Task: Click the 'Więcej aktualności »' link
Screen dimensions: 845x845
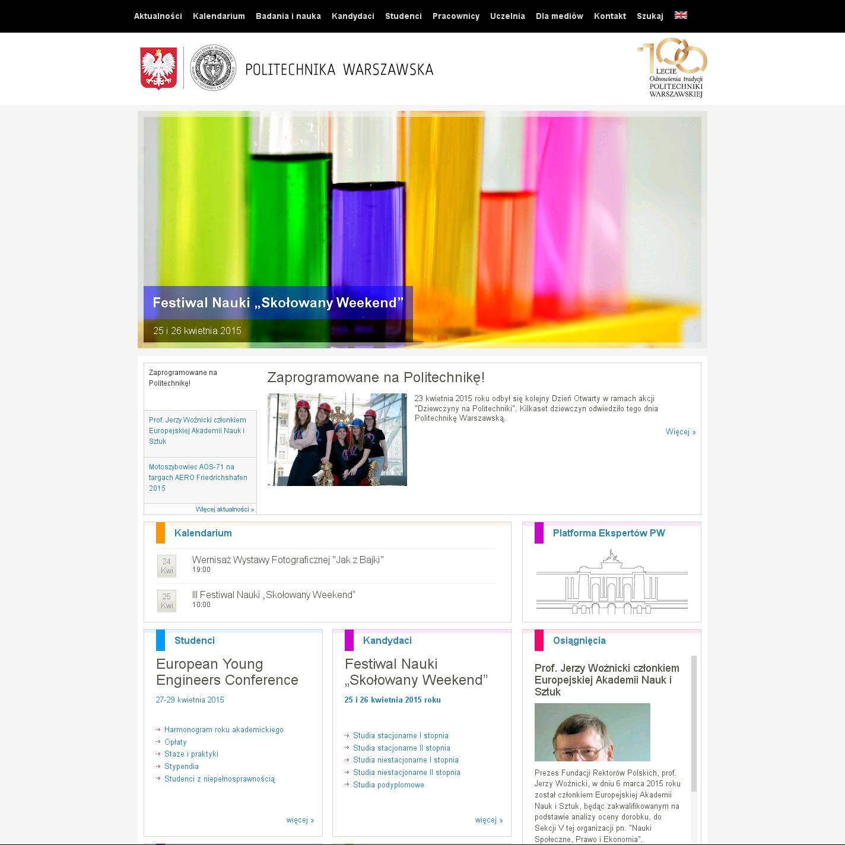Action: [225, 509]
